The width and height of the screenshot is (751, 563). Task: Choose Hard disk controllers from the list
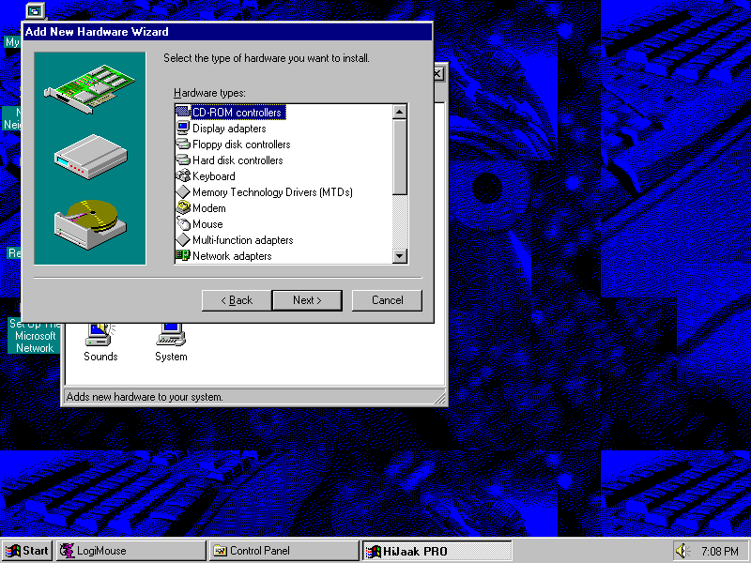click(238, 160)
